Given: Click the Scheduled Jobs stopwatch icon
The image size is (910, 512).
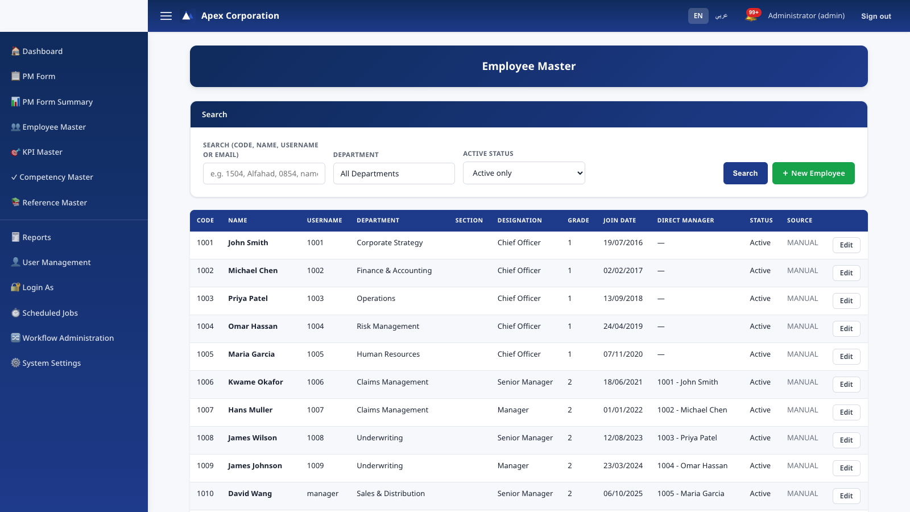Looking at the screenshot, I should point(15,313).
